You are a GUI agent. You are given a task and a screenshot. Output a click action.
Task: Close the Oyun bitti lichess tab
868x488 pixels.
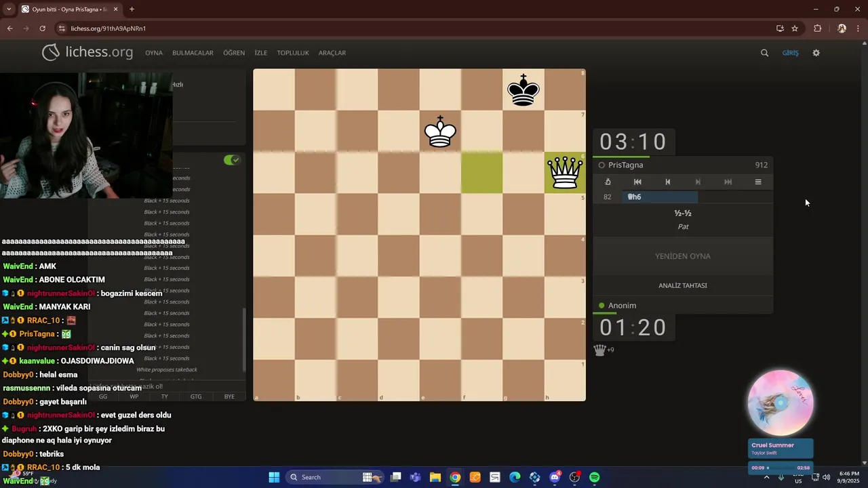point(115,9)
